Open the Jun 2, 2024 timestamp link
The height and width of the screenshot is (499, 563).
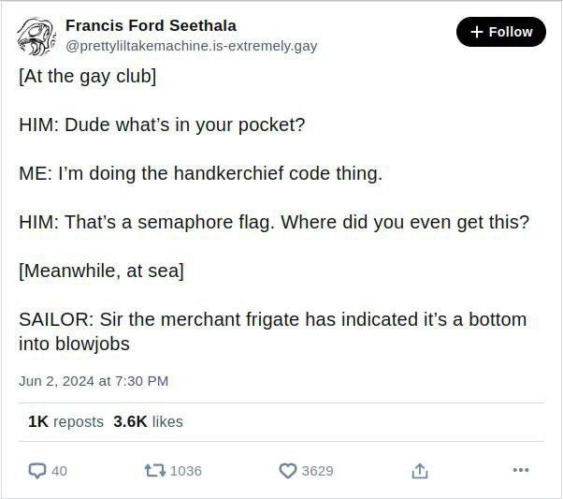coord(94,381)
